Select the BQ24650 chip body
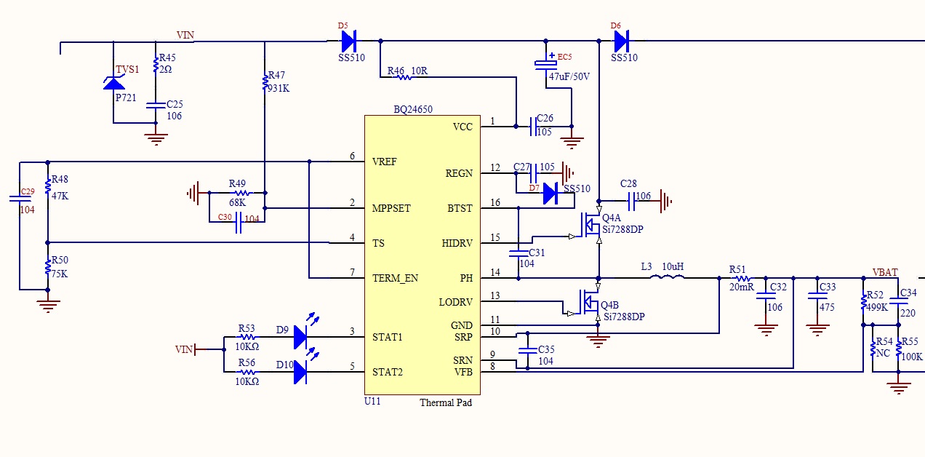 (x=422, y=255)
